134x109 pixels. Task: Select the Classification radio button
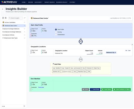(56, 35)
